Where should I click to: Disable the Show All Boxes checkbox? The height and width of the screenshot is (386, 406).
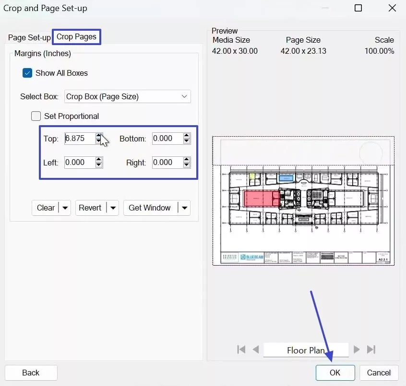(27, 73)
